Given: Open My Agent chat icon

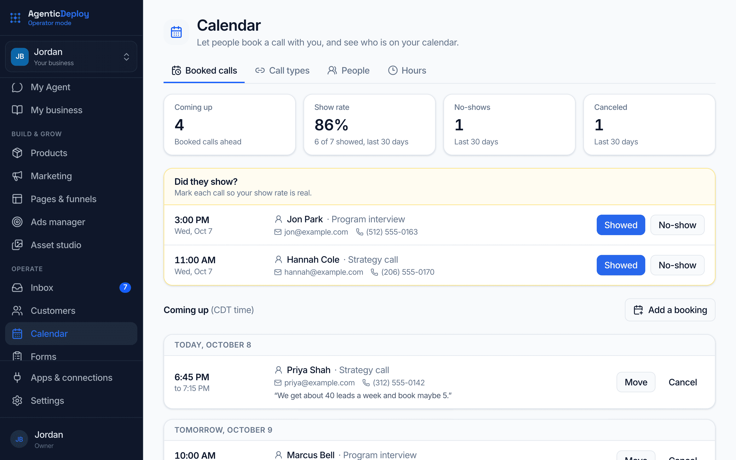Looking at the screenshot, I should 17,87.
